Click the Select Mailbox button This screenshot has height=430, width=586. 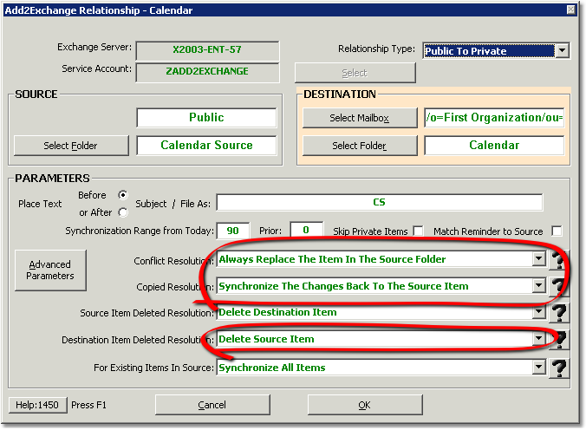pos(360,118)
